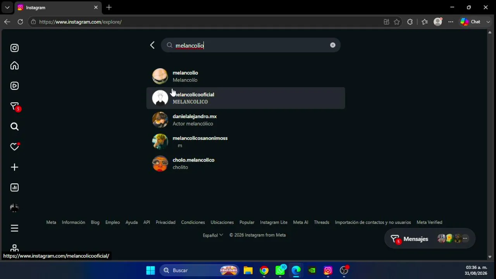Click the melancolicosanonimoss profile avatar
Image resolution: width=496 pixels, height=279 pixels.
click(160, 141)
